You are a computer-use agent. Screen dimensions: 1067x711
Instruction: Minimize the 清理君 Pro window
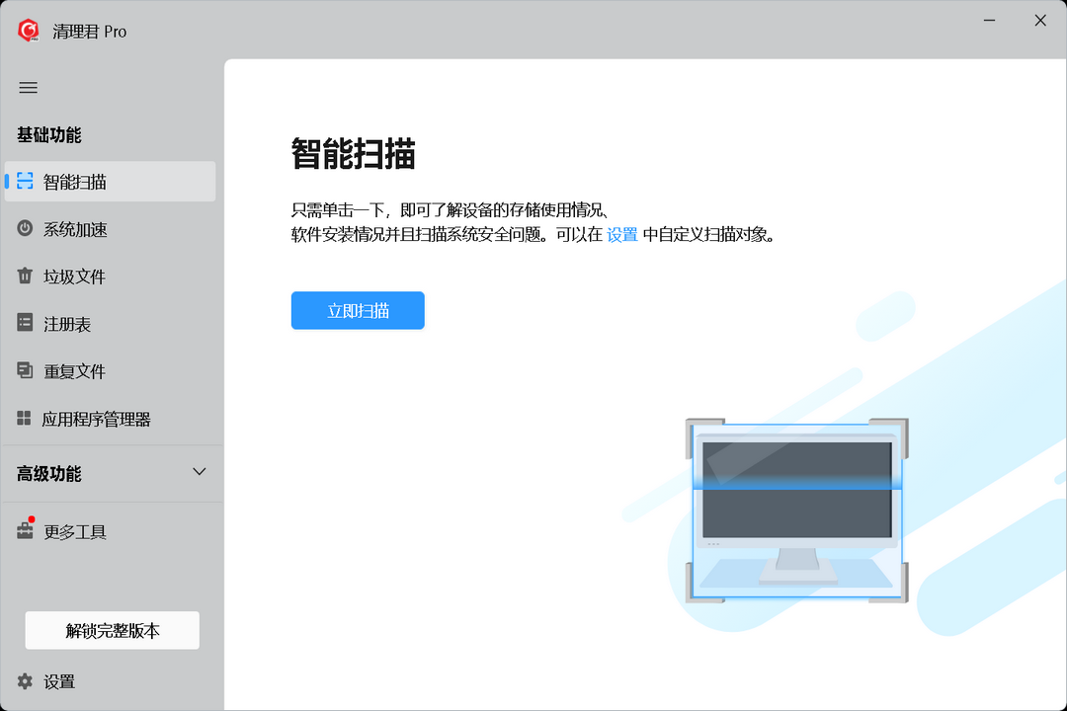tap(989, 20)
